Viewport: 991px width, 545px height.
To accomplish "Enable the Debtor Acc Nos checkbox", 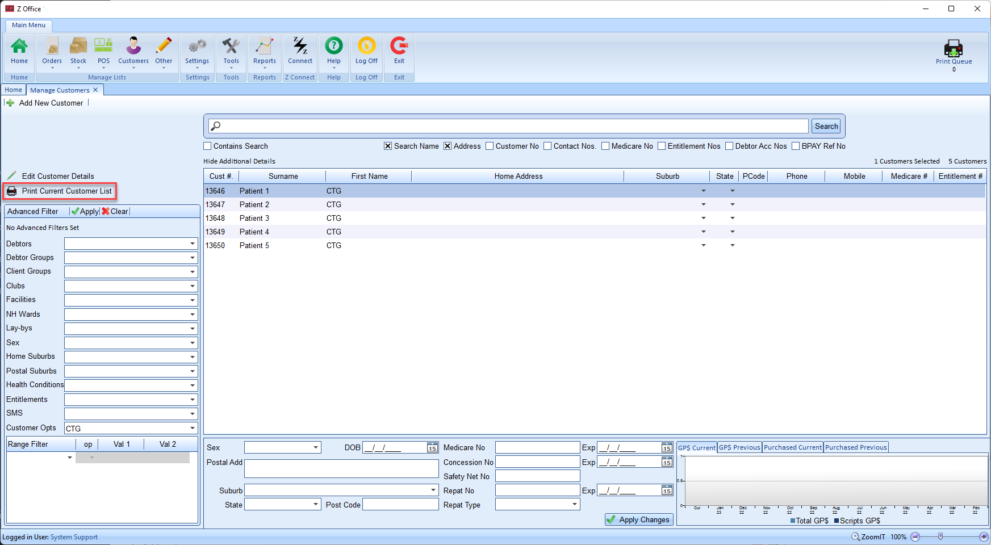I will 729,146.
